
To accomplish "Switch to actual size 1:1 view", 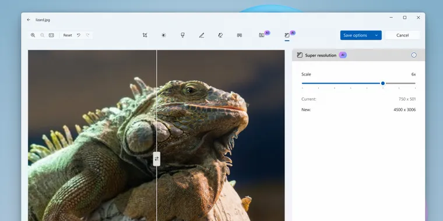I will pyautogui.click(x=51, y=35).
